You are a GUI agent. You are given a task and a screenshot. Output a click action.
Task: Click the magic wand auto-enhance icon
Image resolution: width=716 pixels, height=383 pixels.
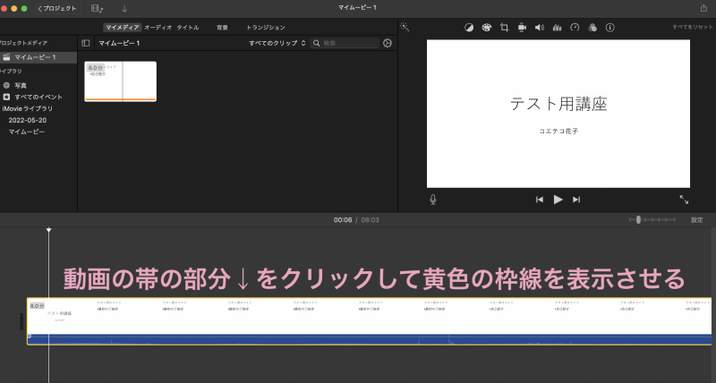pos(405,27)
